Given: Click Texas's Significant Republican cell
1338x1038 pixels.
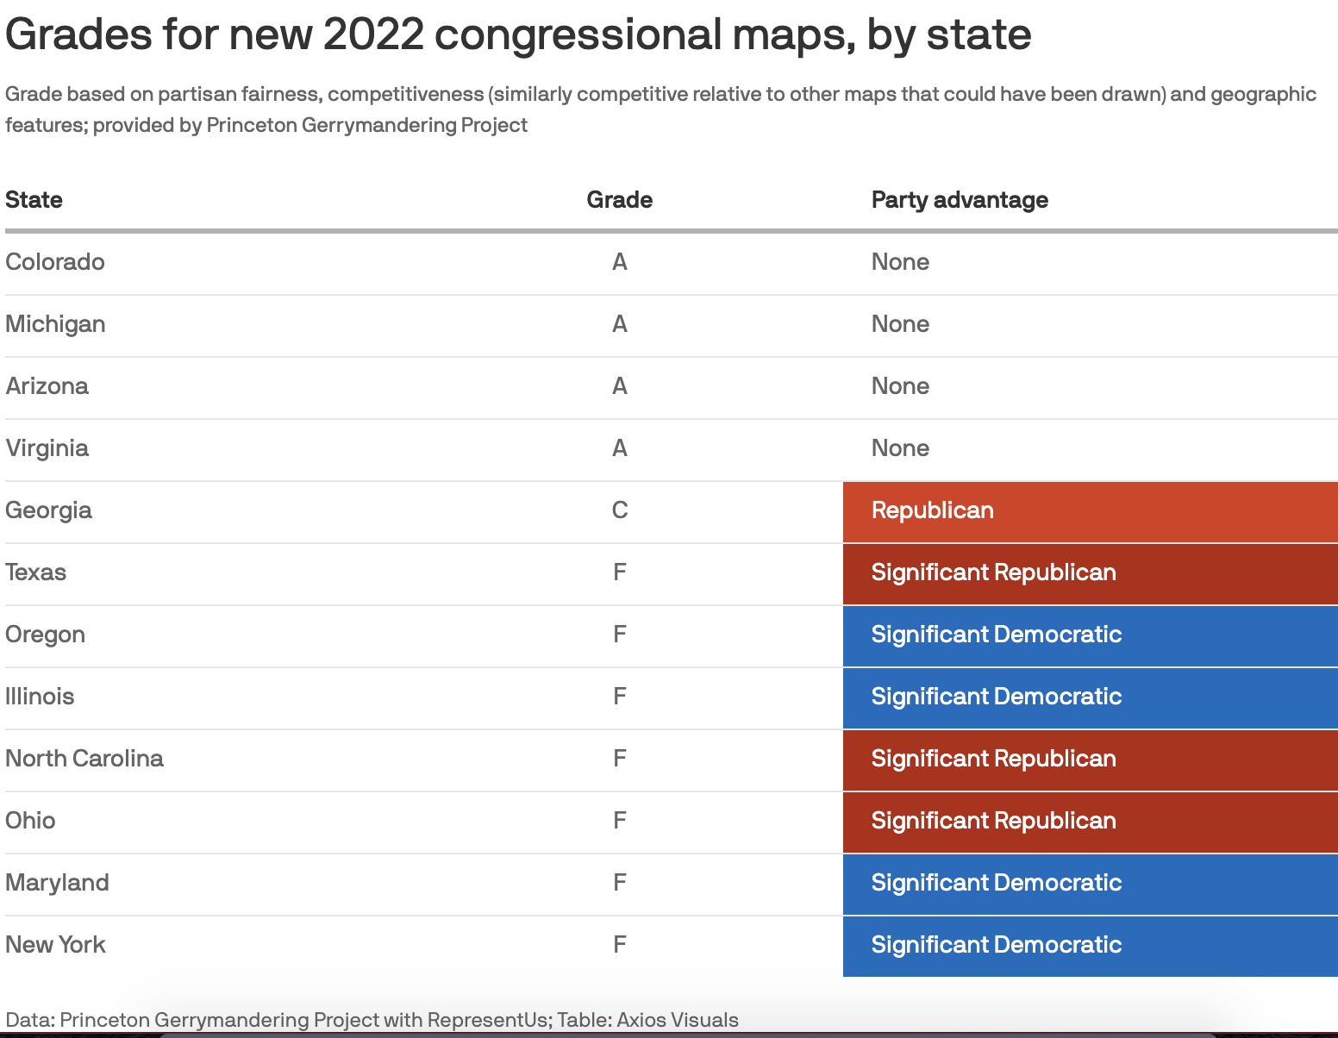Looking at the screenshot, I should click(x=1090, y=573).
